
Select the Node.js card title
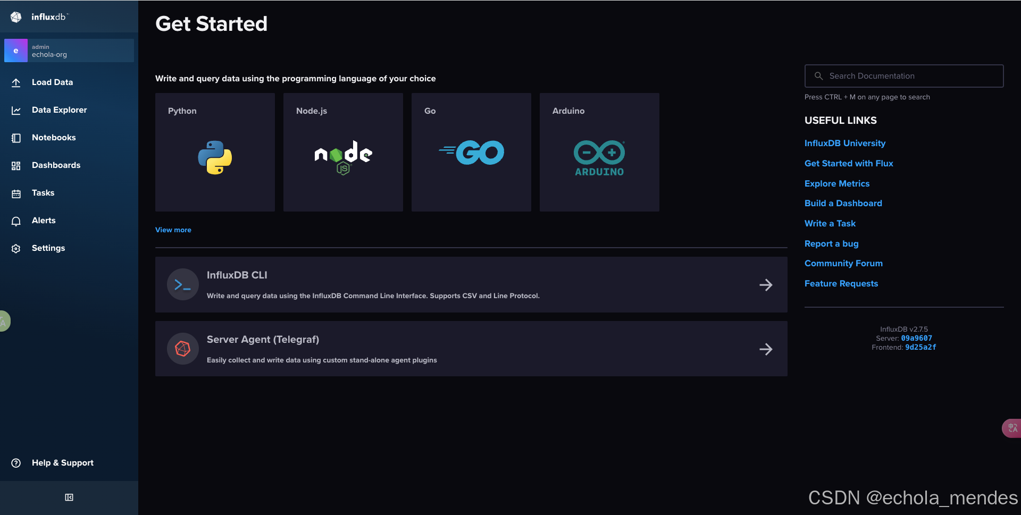pos(312,111)
